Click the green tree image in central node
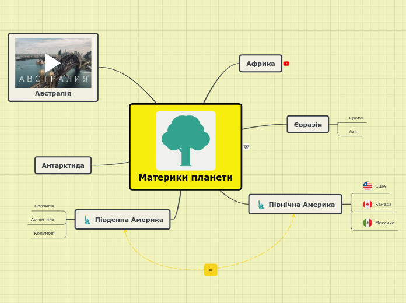Image resolution: width=406 pixels, height=303 pixels. pos(185,141)
